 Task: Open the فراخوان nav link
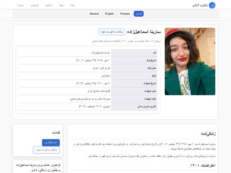(34, 5)
